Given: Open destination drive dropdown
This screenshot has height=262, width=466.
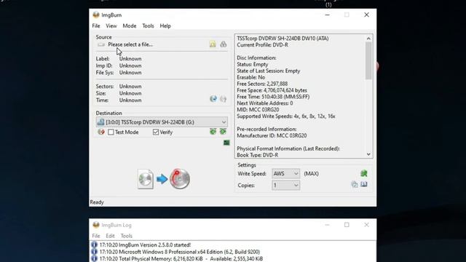Looking at the screenshot, I should click(x=224, y=122).
